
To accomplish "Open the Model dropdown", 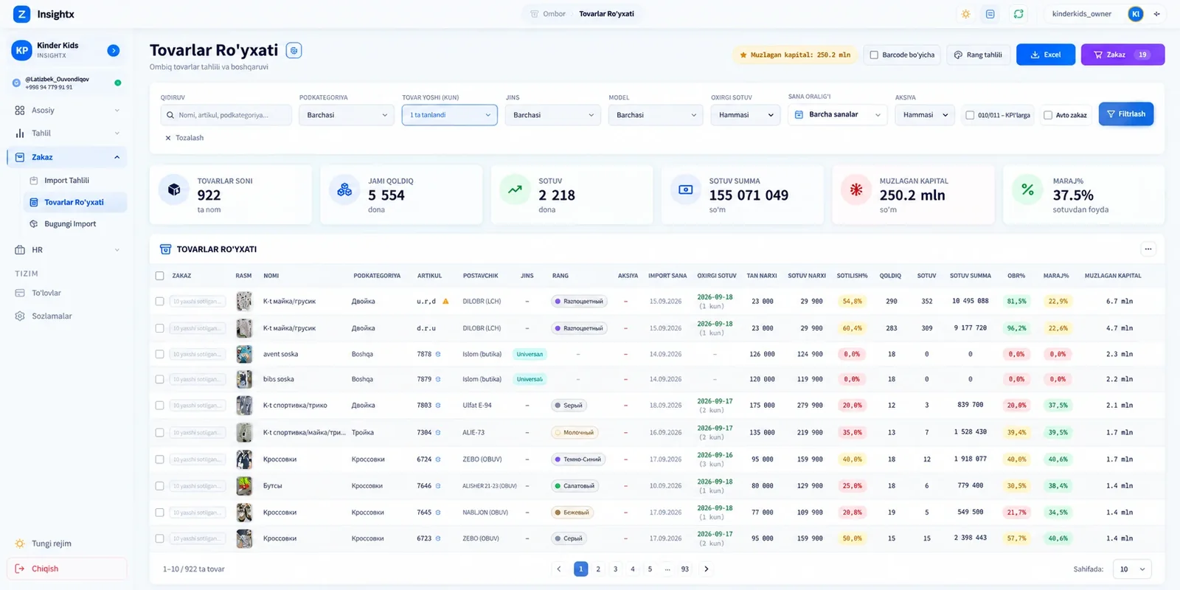I will coord(656,115).
